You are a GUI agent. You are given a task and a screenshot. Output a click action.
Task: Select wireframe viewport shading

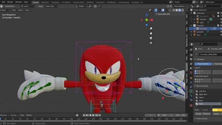173,10
